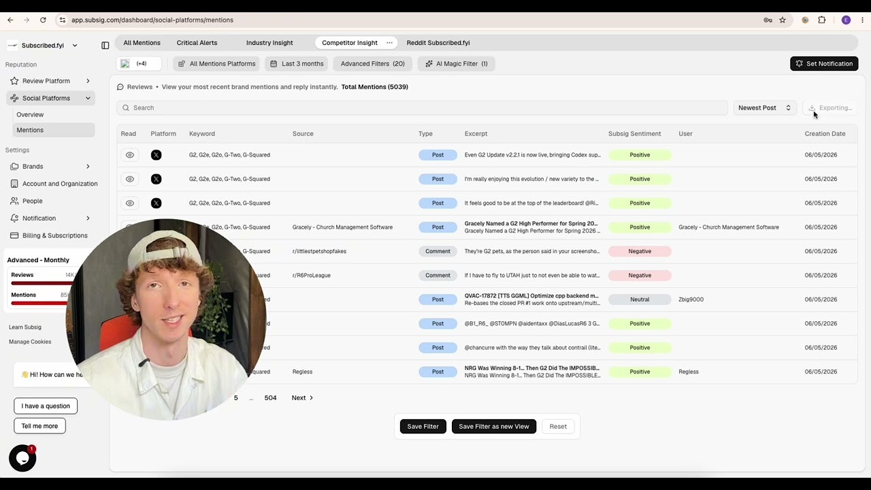Open the AI Magic Filter (1)
Screen dimensions: 871x490
coord(456,63)
